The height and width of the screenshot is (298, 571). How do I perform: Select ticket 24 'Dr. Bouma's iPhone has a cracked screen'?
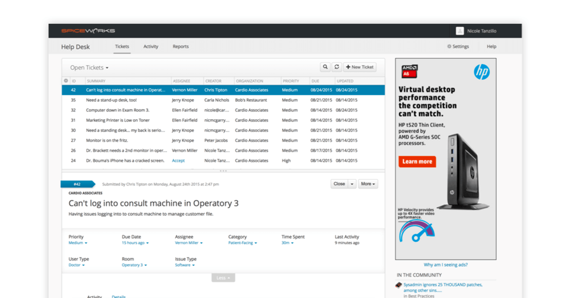pos(223,160)
